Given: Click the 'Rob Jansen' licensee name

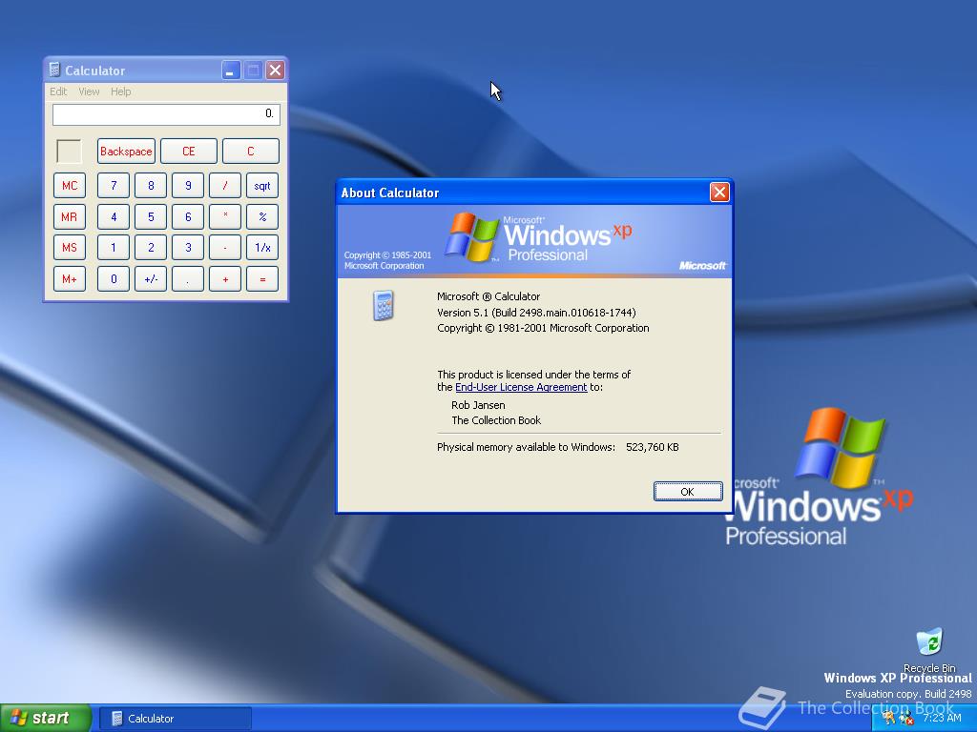Looking at the screenshot, I should pos(478,405).
